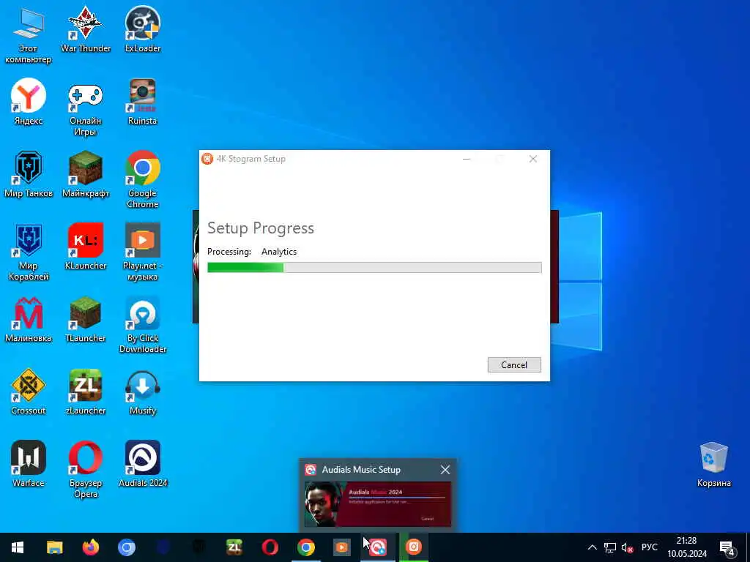The height and width of the screenshot is (562, 750).
Task: Open the Crossout desktop icon
Action: pyautogui.click(x=29, y=392)
